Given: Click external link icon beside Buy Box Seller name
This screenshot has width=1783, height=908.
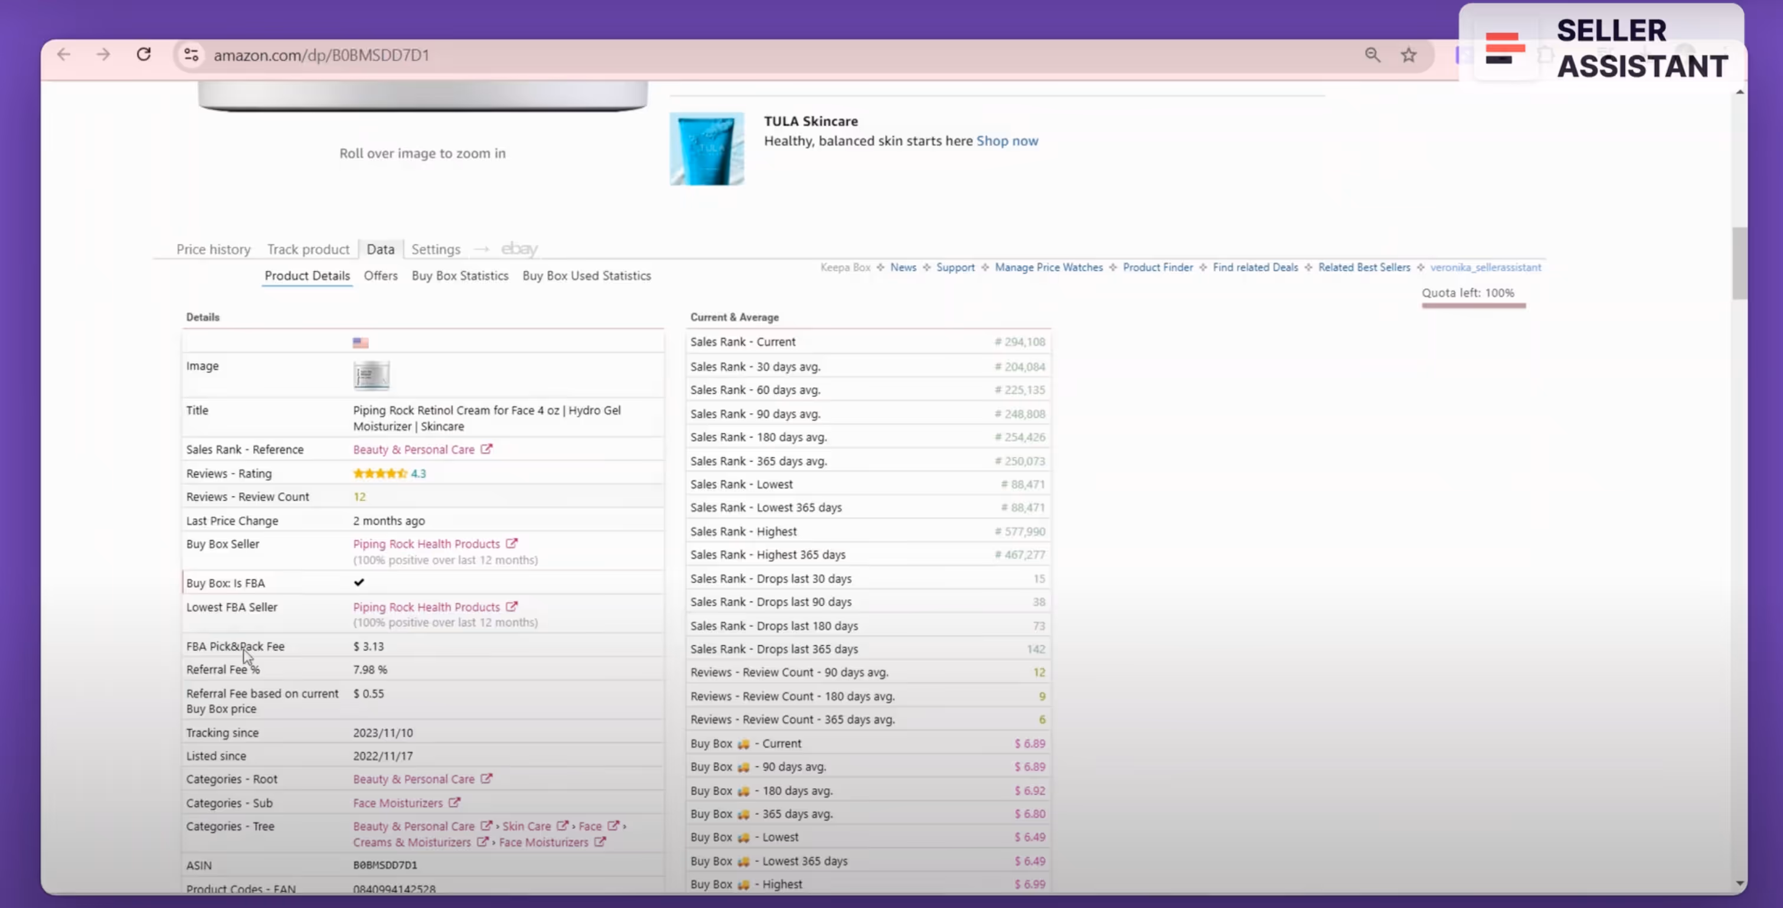Looking at the screenshot, I should click(x=511, y=543).
